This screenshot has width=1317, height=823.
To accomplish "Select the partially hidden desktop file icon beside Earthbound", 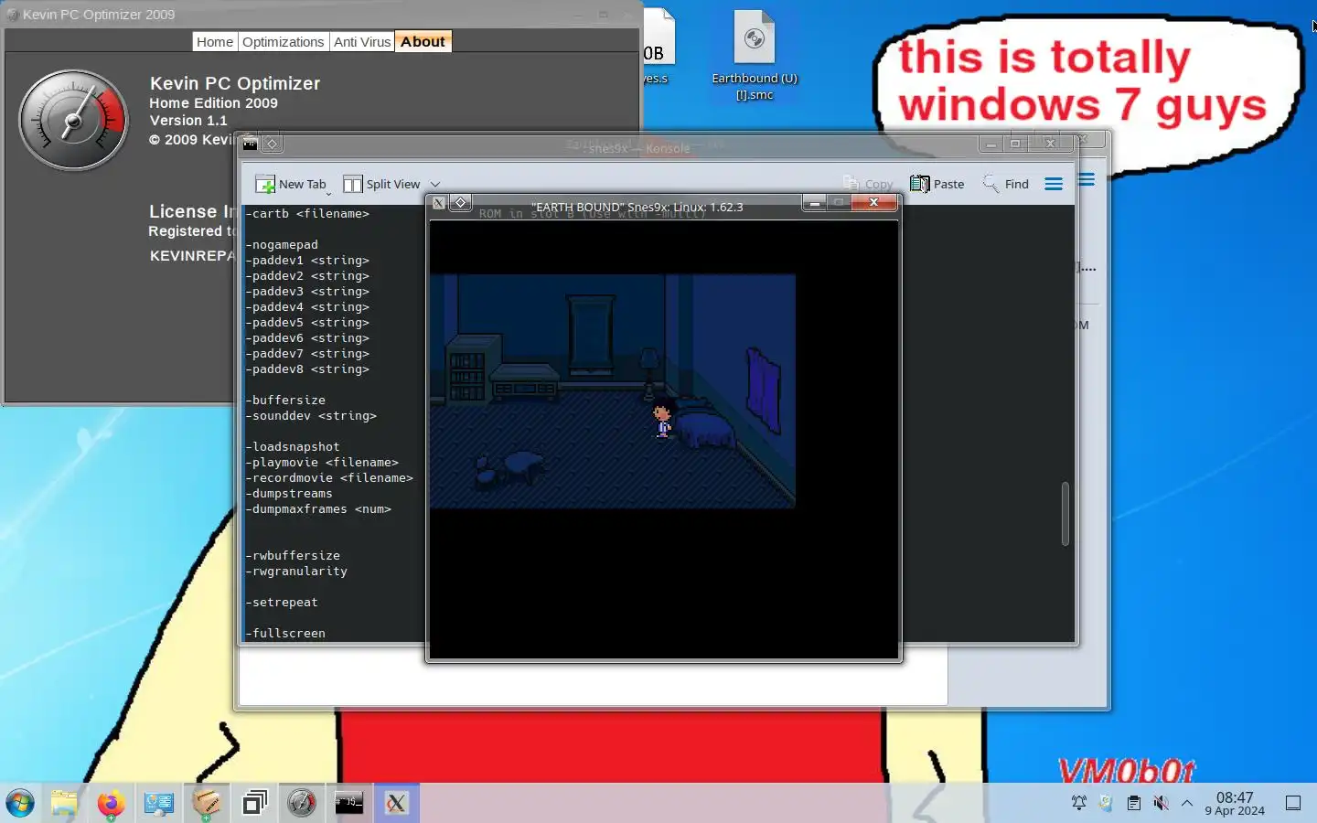I will (658, 48).
